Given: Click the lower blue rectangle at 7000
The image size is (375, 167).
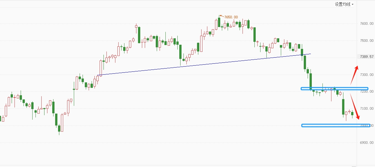Looking at the screenshot, I should click(x=336, y=125).
